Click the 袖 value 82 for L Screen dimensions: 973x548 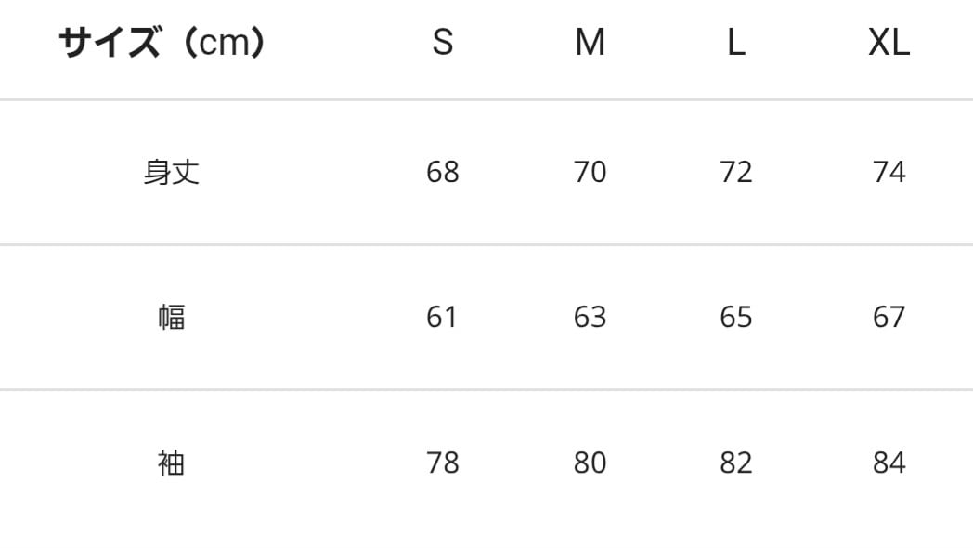click(x=736, y=462)
